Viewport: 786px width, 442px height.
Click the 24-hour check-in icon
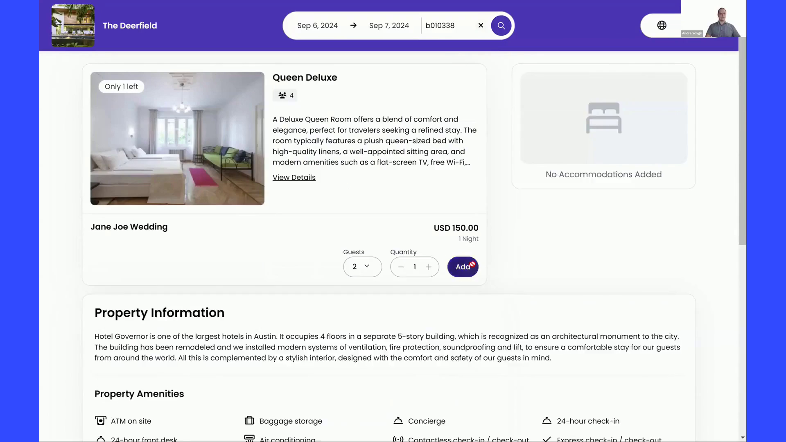tap(547, 421)
